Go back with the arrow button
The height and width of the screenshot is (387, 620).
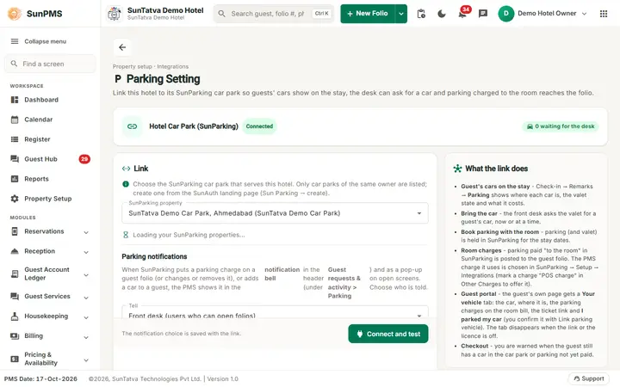122,47
